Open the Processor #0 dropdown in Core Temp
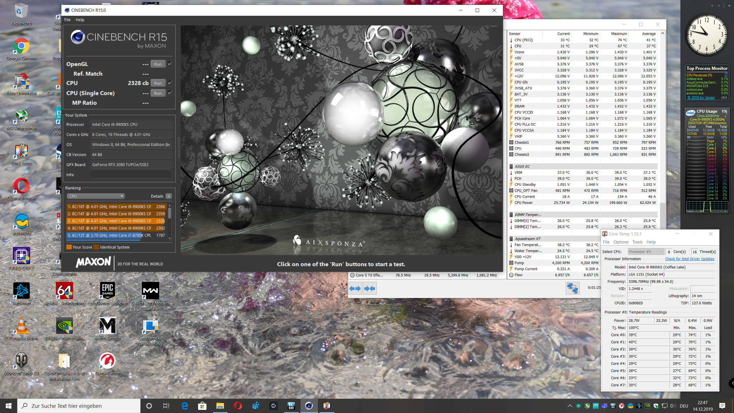Image resolution: width=734 pixels, height=413 pixels. click(x=646, y=252)
